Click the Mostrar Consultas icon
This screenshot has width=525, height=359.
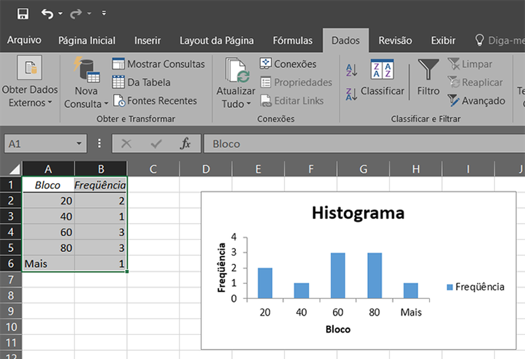[118, 63]
